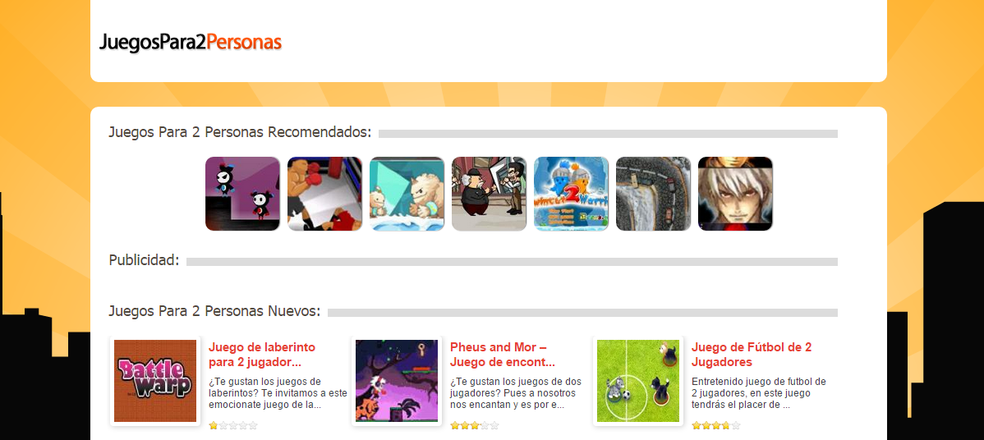
Task: Open "Juego de Fútbol de 2 Jugadores" link
Action: pyautogui.click(x=752, y=355)
